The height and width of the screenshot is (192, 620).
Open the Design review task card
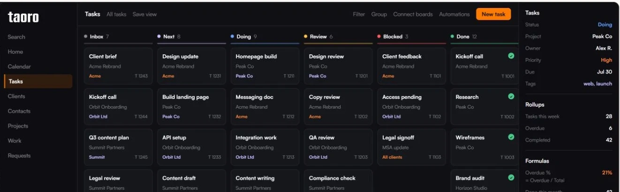pos(338,66)
